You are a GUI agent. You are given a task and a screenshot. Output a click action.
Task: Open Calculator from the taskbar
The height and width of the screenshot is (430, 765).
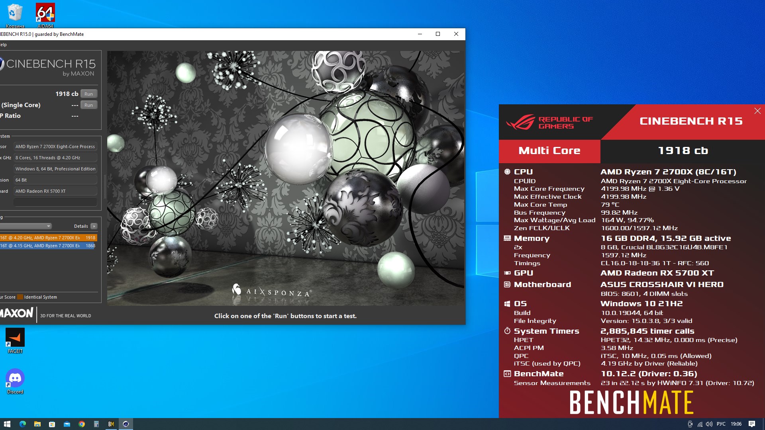click(96, 424)
